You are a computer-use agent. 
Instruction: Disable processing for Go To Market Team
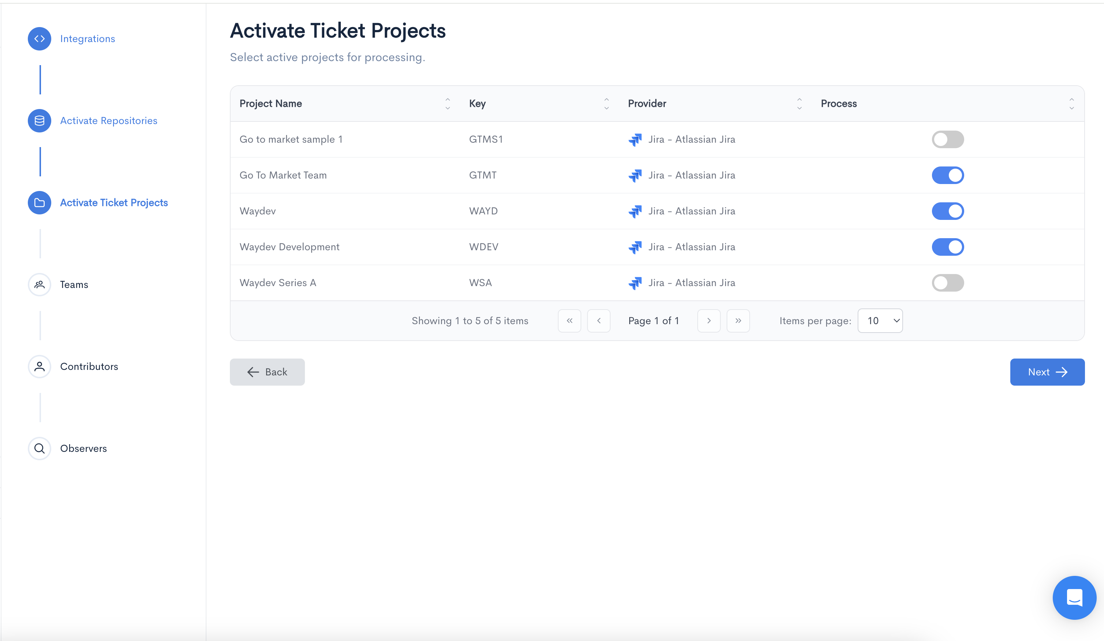tap(948, 175)
